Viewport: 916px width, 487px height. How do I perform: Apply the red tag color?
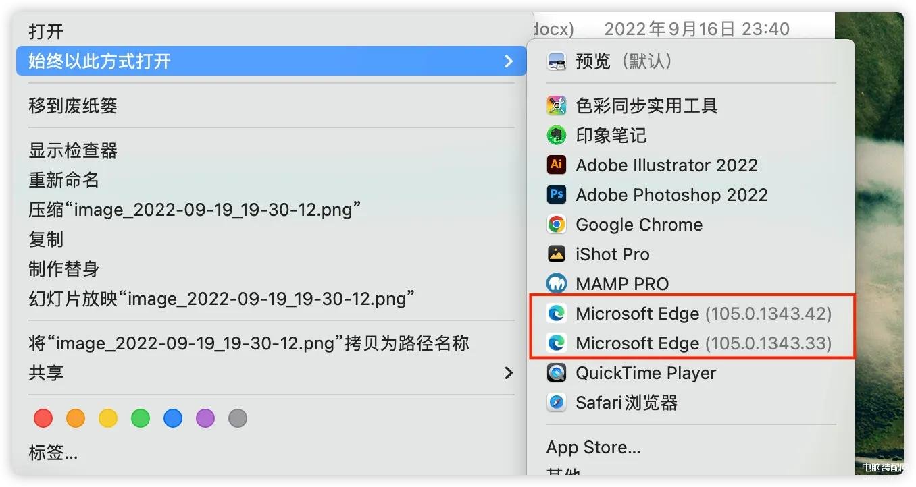(43, 418)
